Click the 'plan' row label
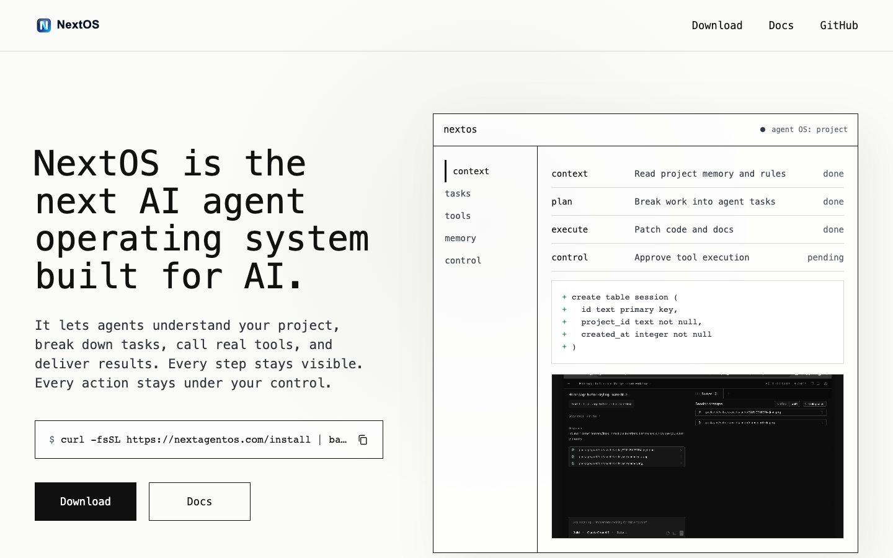Viewport: 893px width, 558px height. click(562, 201)
